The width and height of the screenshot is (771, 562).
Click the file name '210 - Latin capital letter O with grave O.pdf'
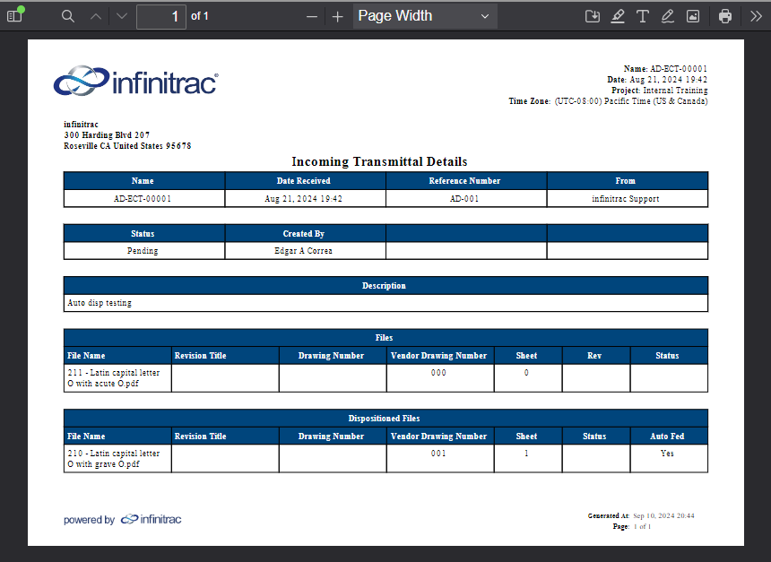point(114,459)
